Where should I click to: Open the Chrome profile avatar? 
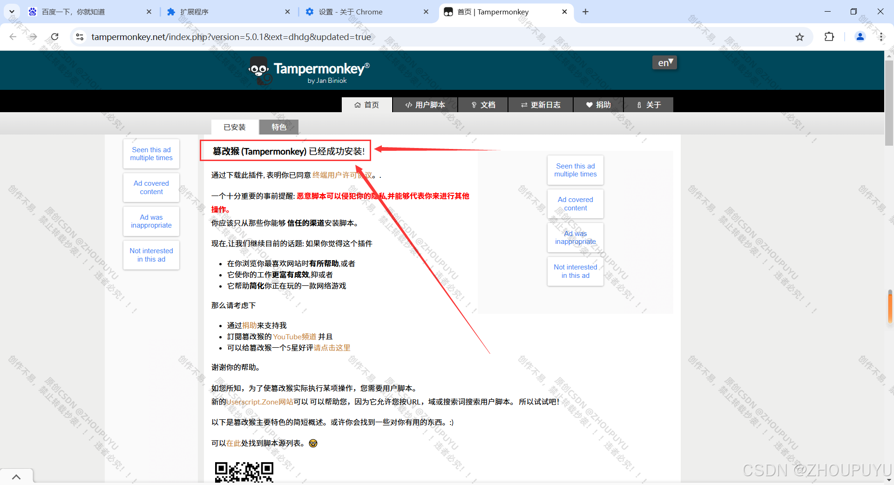(860, 37)
